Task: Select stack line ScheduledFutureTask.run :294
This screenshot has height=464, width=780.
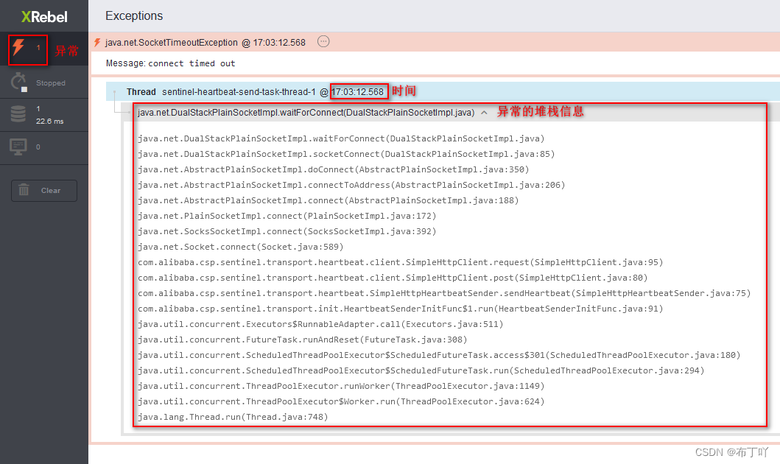Action: pos(421,370)
